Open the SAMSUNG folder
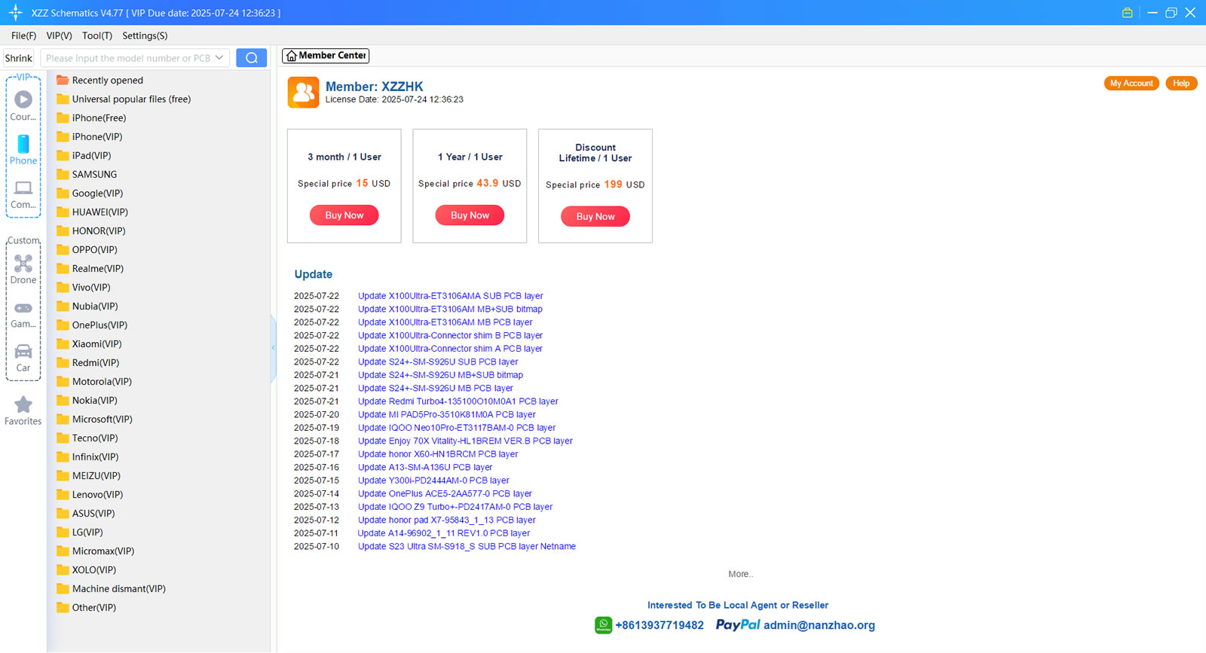 tap(87, 175)
